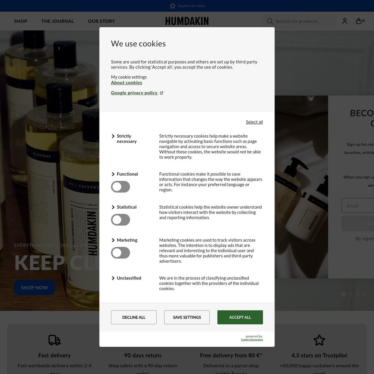Click the external link icon after Google privacy policy
Image resolution: width=374 pixels, height=374 pixels.
(162, 93)
